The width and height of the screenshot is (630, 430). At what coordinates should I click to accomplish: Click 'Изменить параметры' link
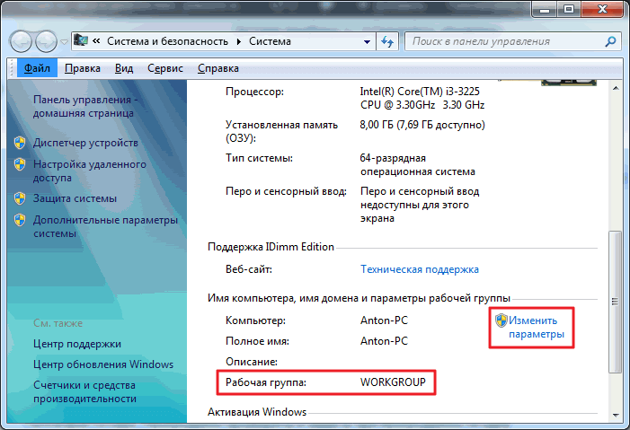click(x=537, y=328)
